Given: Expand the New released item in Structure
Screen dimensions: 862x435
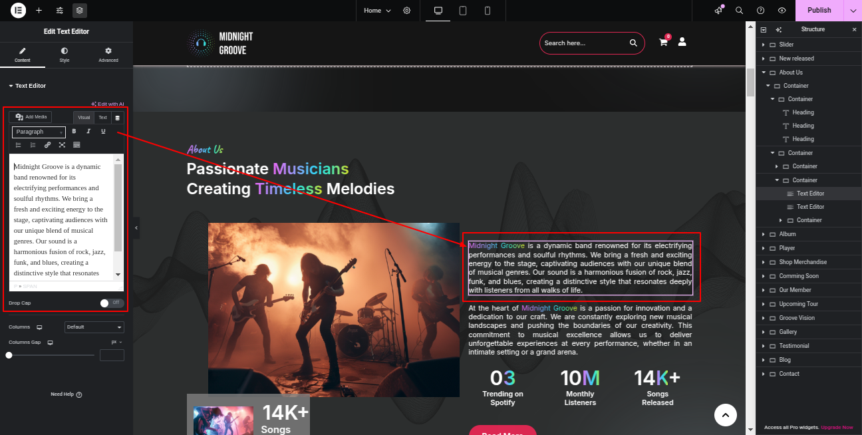Looking at the screenshot, I should pyautogui.click(x=764, y=59).
